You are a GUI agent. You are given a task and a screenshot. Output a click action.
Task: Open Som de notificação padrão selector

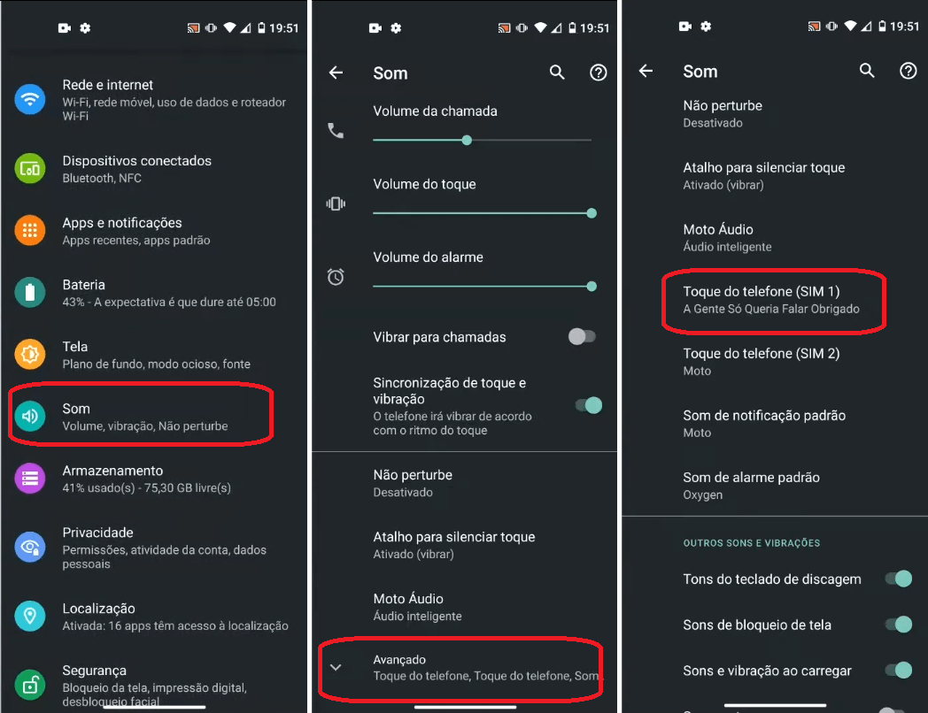(x=765, y=423)
